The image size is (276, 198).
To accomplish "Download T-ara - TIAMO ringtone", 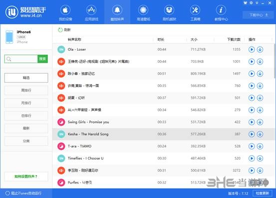I will [x=260, y=146].
